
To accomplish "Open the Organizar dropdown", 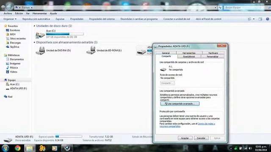I will click(10, 19).
